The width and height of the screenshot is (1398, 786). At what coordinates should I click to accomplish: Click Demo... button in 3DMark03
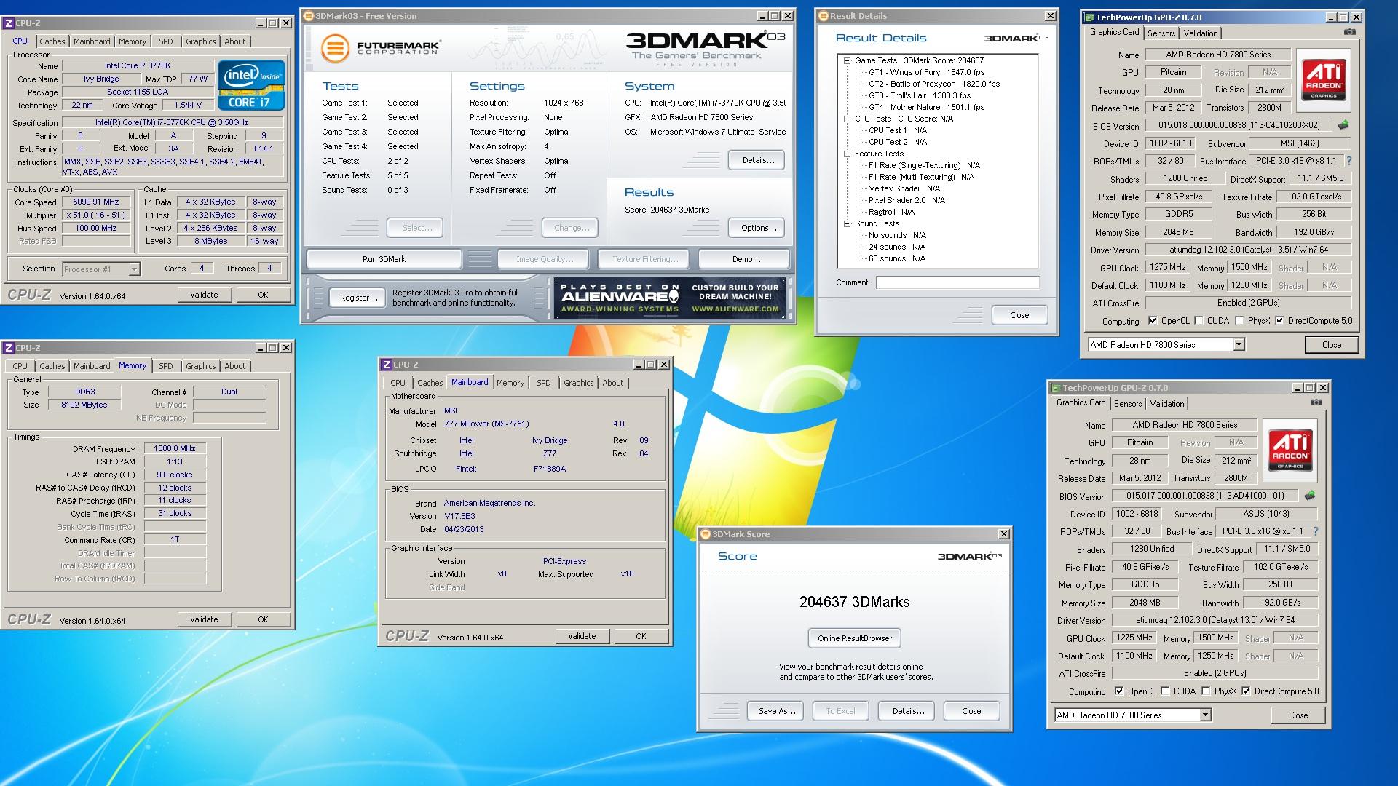[746, 259]
